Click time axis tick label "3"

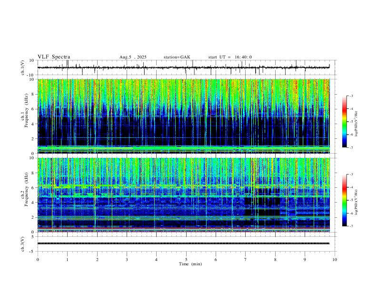[x=127, y=260]
